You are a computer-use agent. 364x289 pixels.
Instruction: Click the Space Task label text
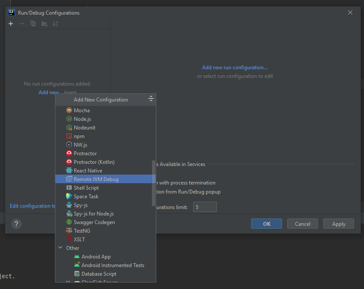coord(86,197)
